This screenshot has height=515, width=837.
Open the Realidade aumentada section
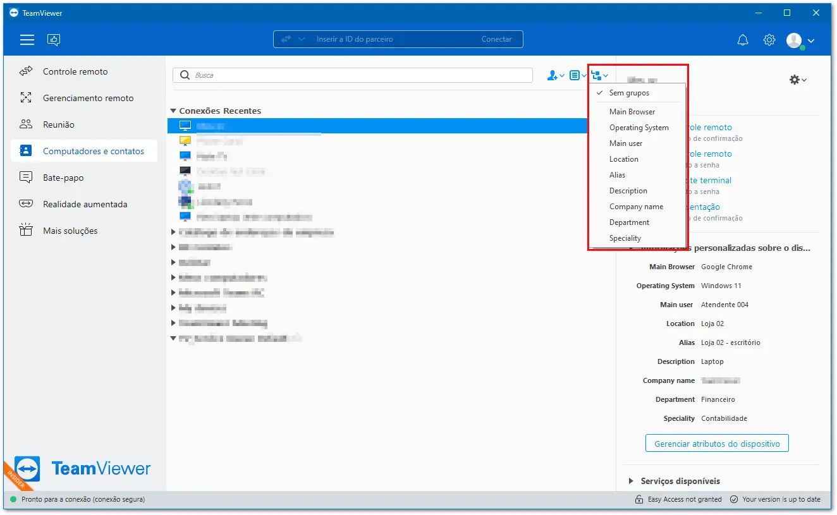(x=84, y=204)
